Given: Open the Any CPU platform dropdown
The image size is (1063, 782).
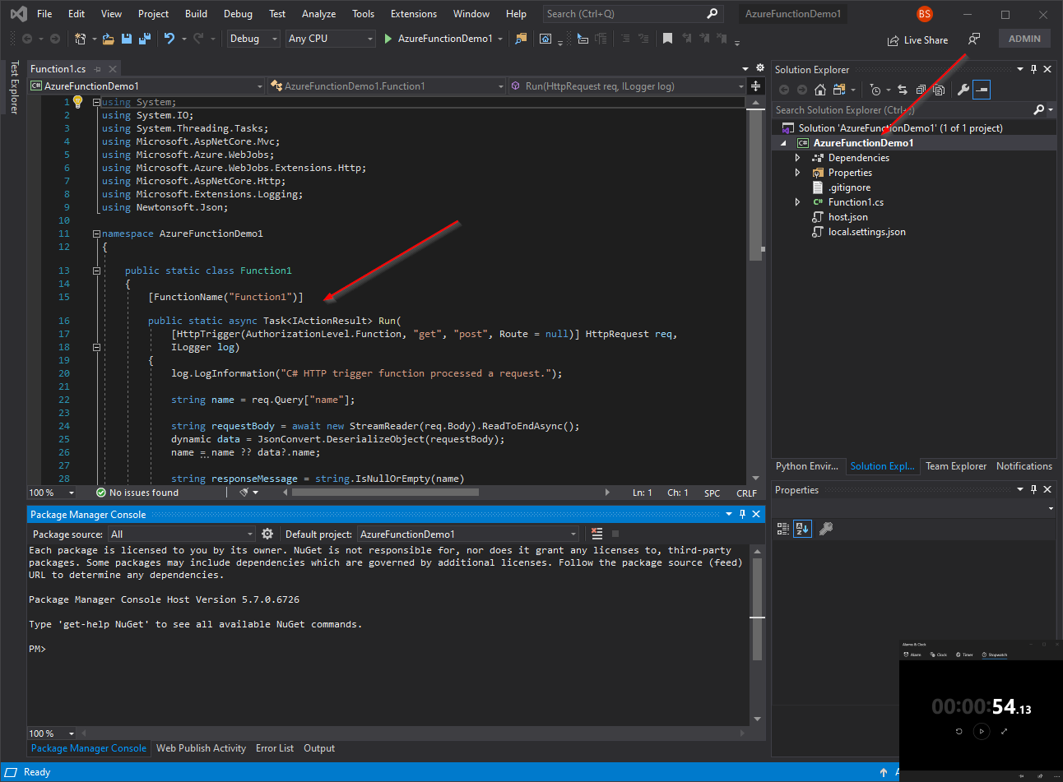Looking at the screenshot, I should [331, 39].
